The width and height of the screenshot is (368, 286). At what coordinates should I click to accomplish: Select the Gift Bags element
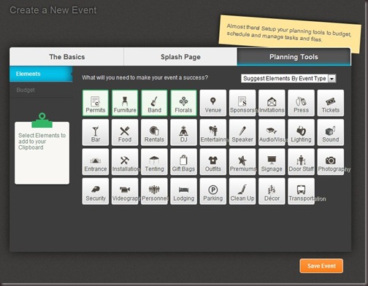click(183, 162)
